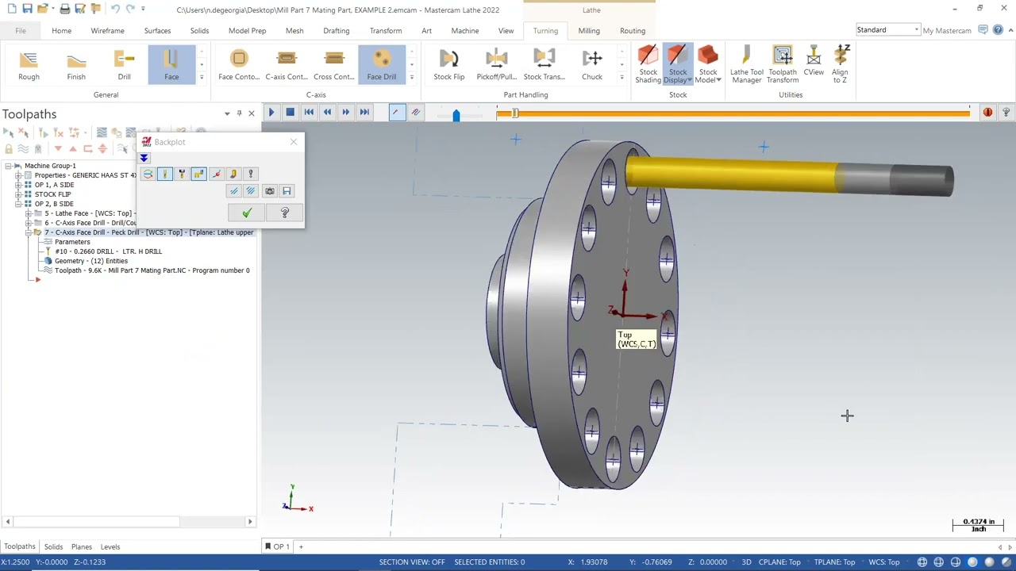Open the File menu

[x=21, y=31]
